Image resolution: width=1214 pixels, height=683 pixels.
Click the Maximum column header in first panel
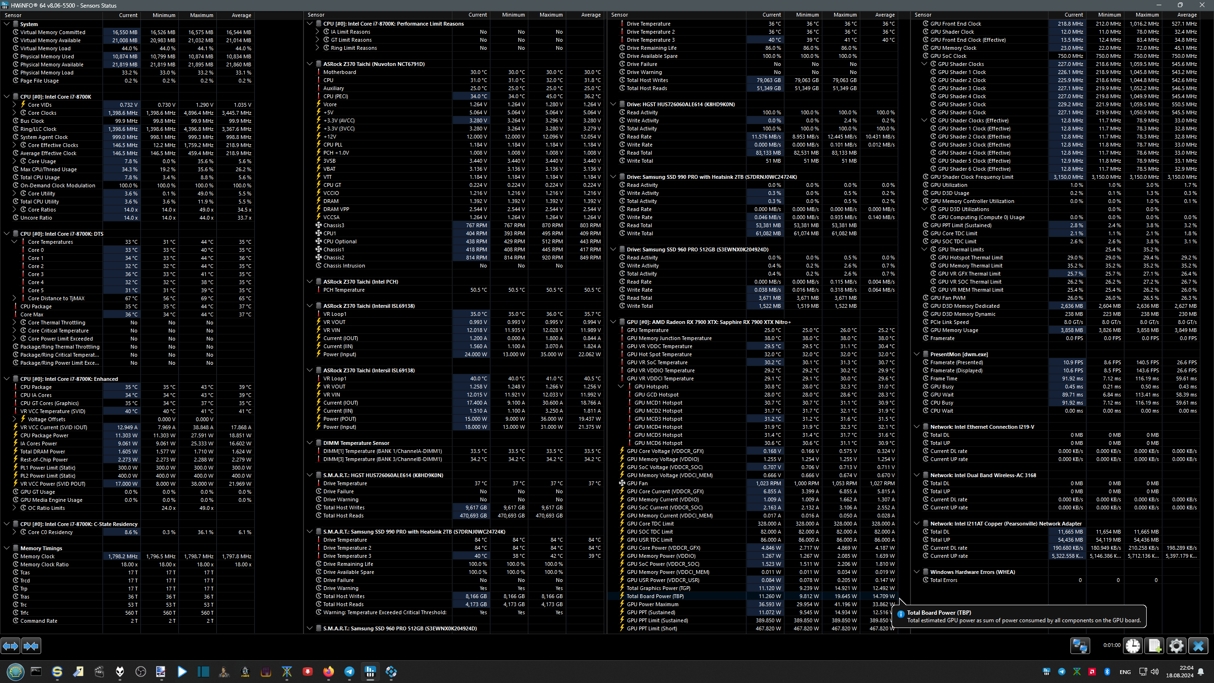click(201, 15)
